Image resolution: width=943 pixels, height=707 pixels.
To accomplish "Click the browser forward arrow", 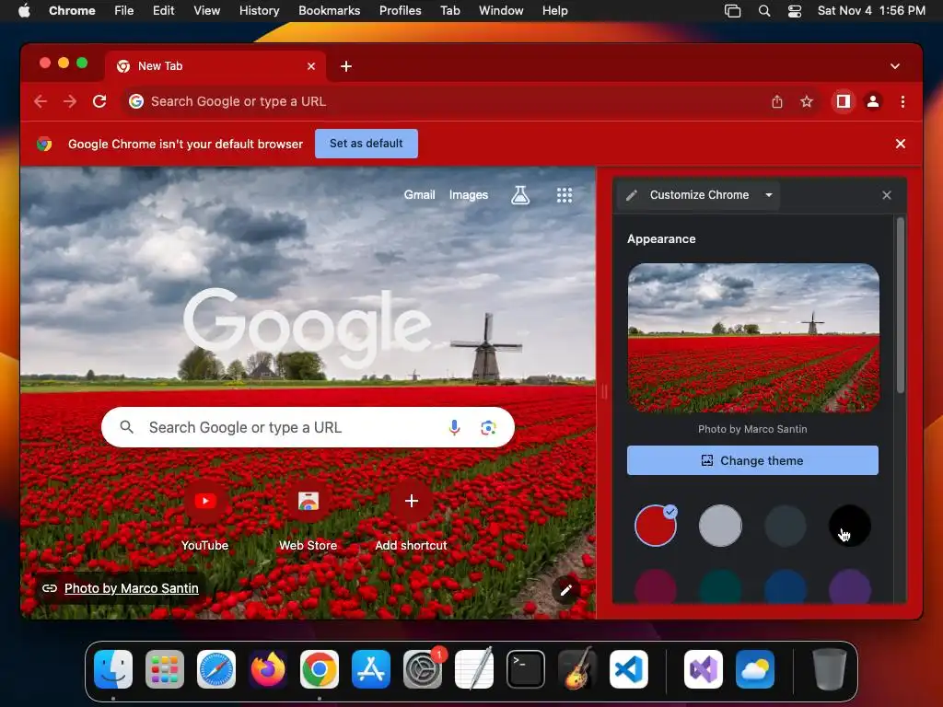I will click(x=70, y=101).
